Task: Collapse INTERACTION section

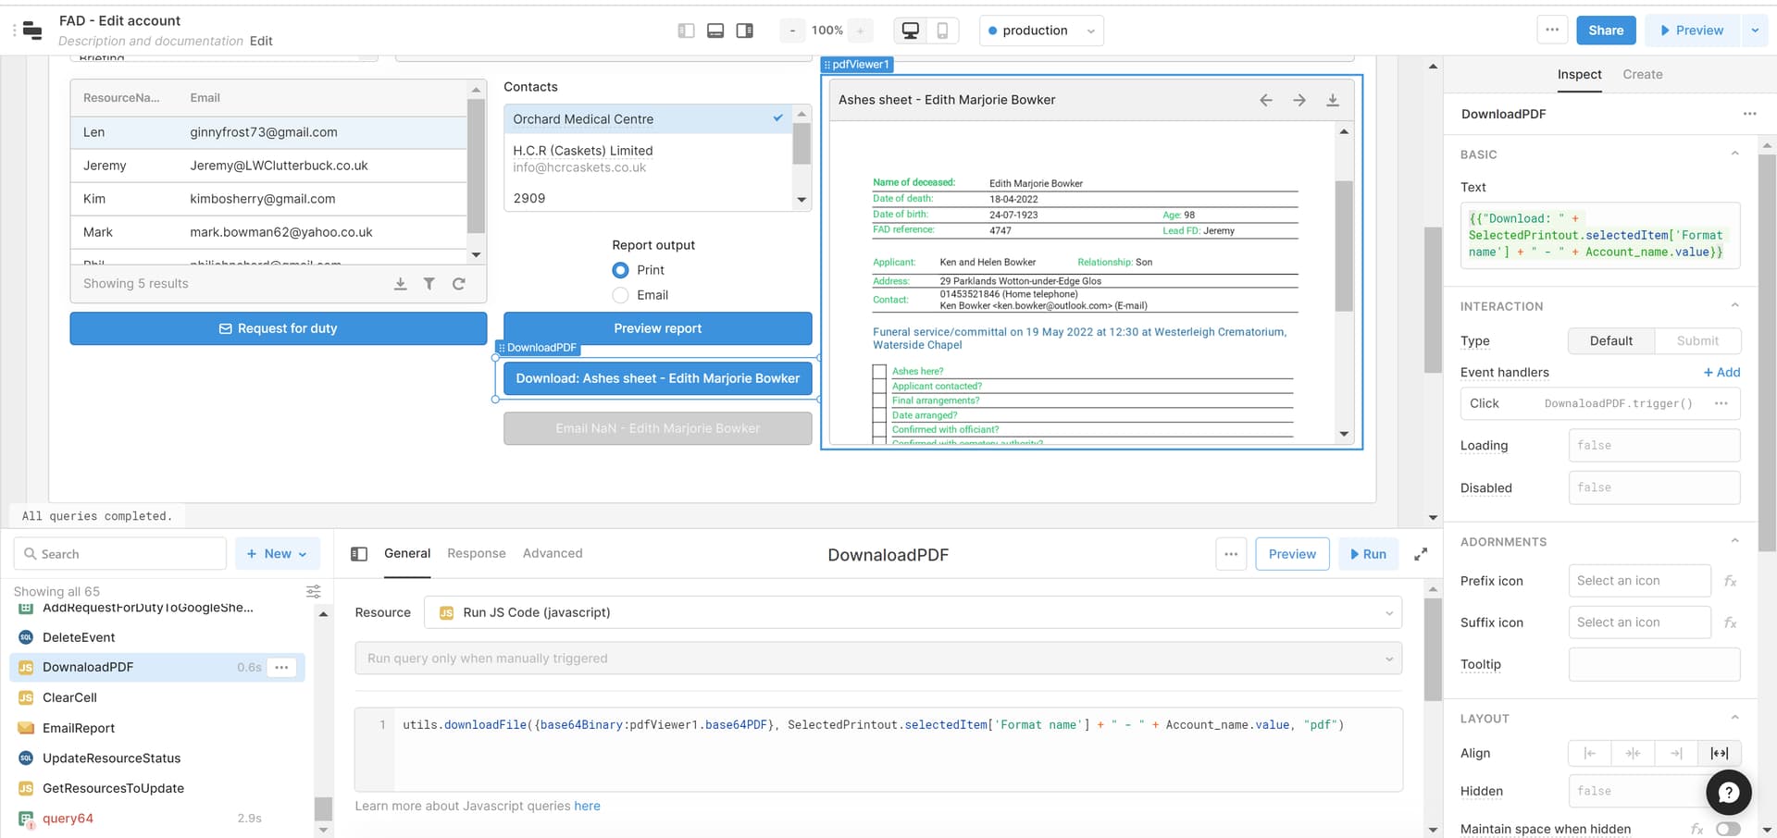Action: [1735, 306]
